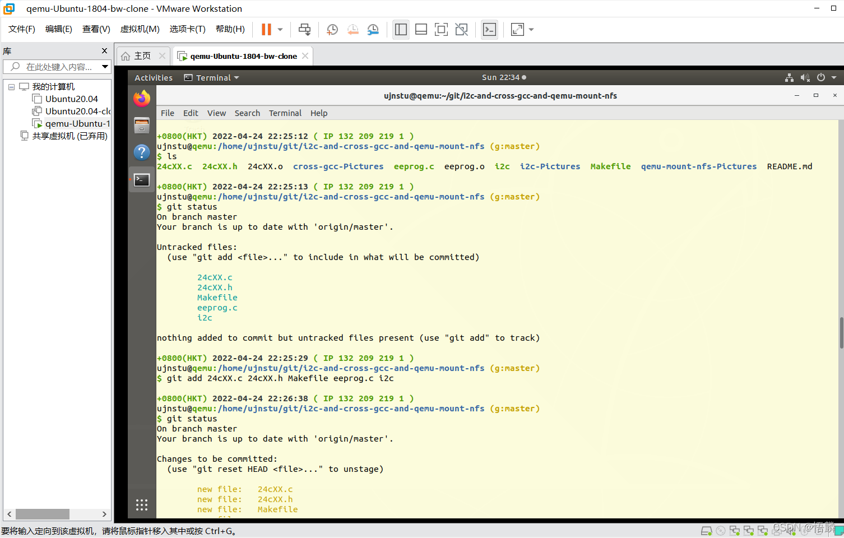Select the qemu-Ubuntu-1 VM in library

point(77,124)
